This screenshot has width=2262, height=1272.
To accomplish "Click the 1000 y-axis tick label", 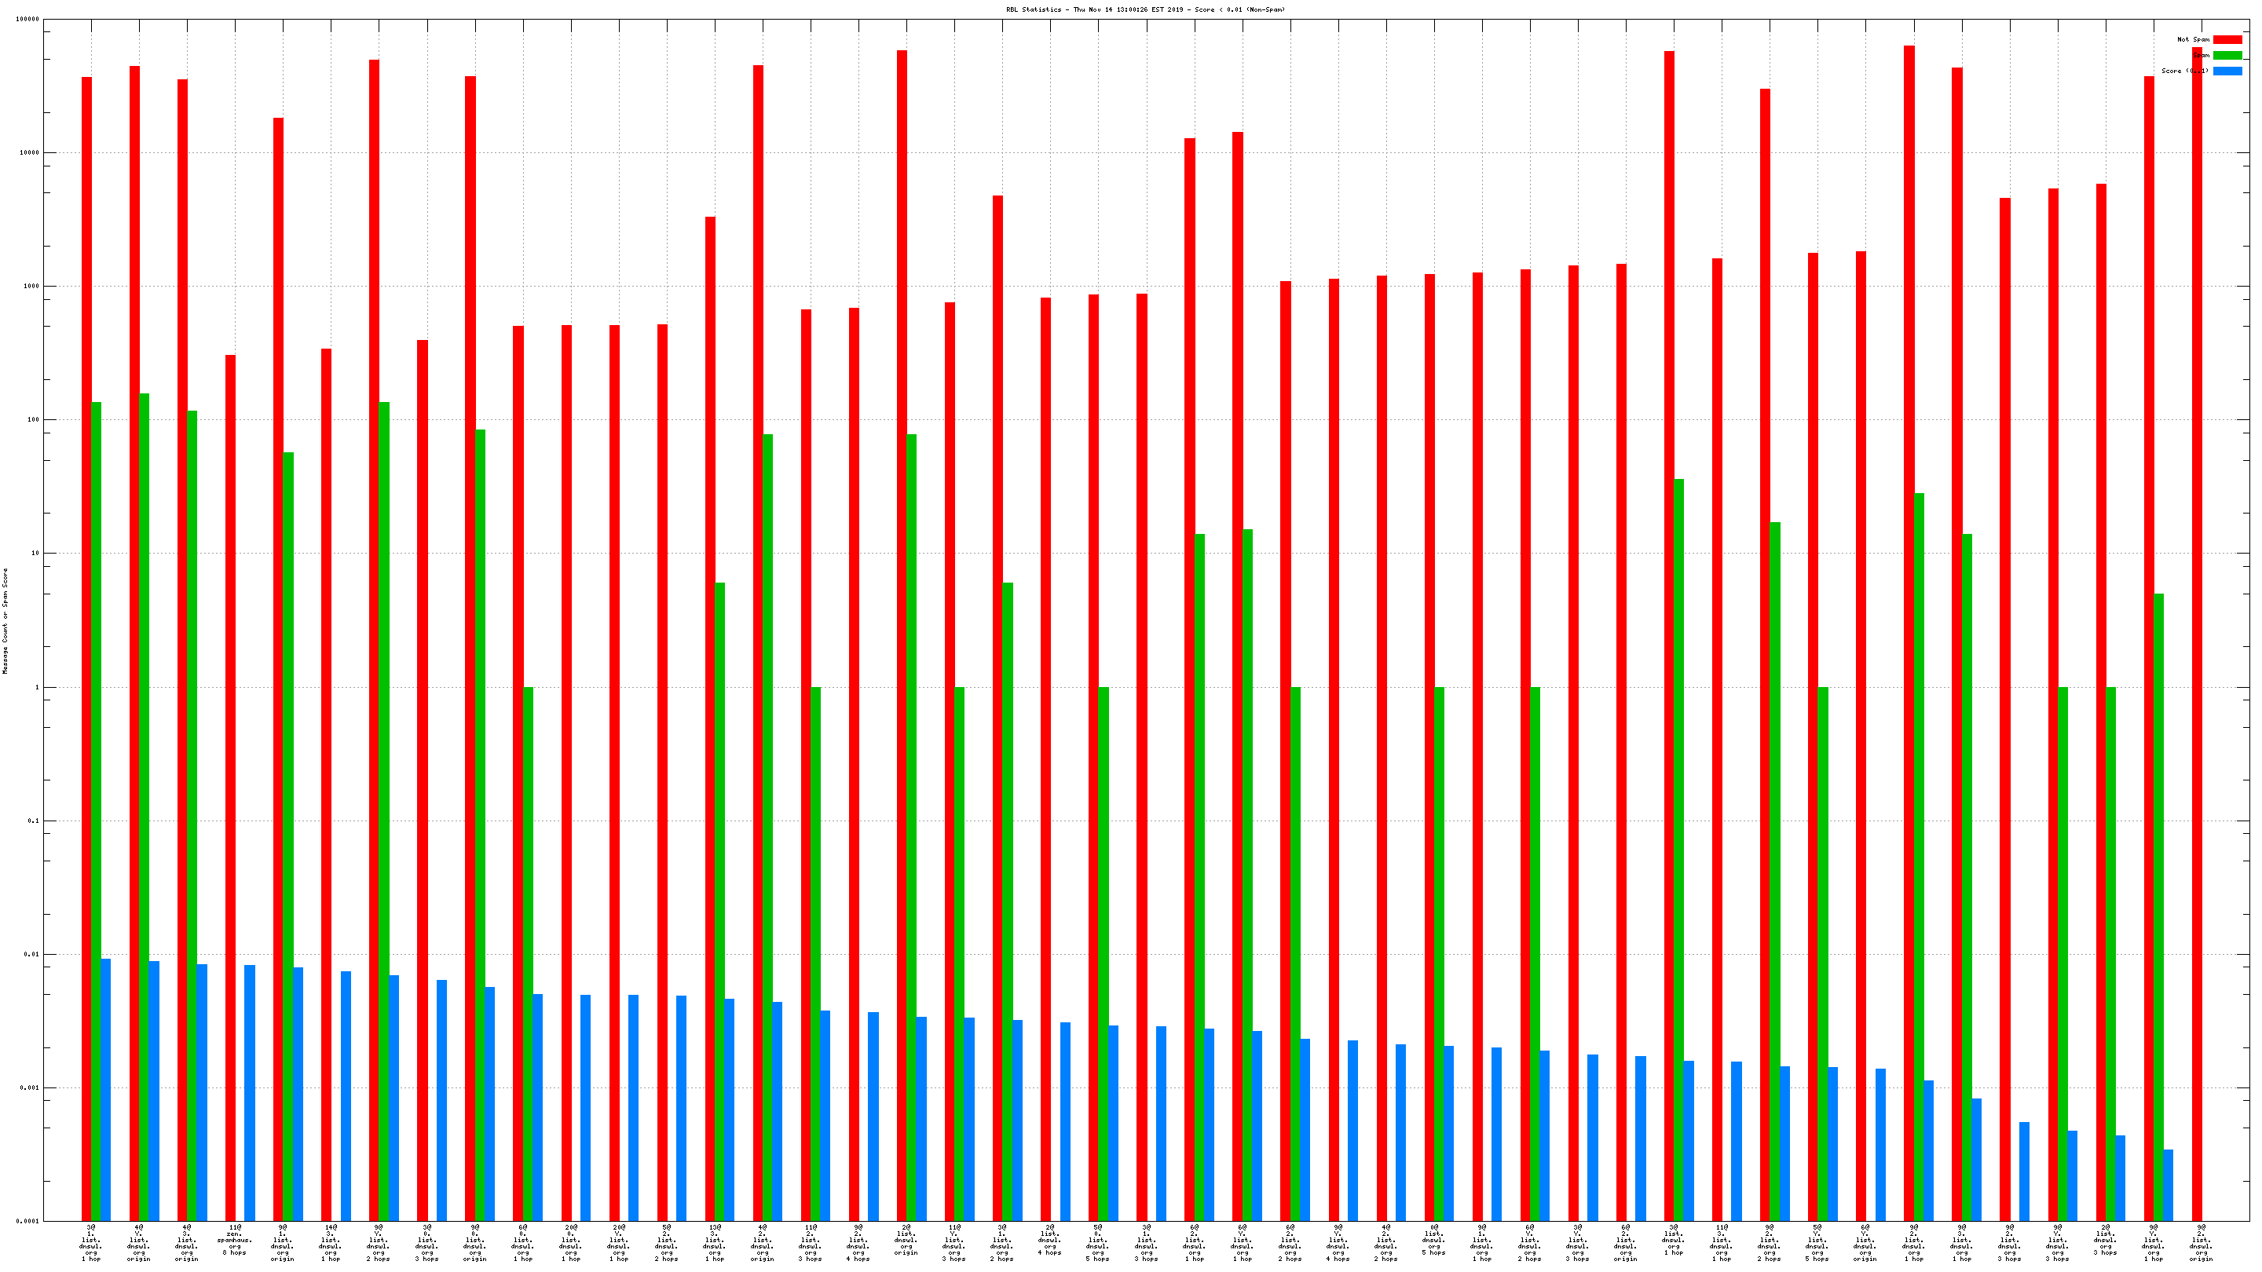I will 31,286.
